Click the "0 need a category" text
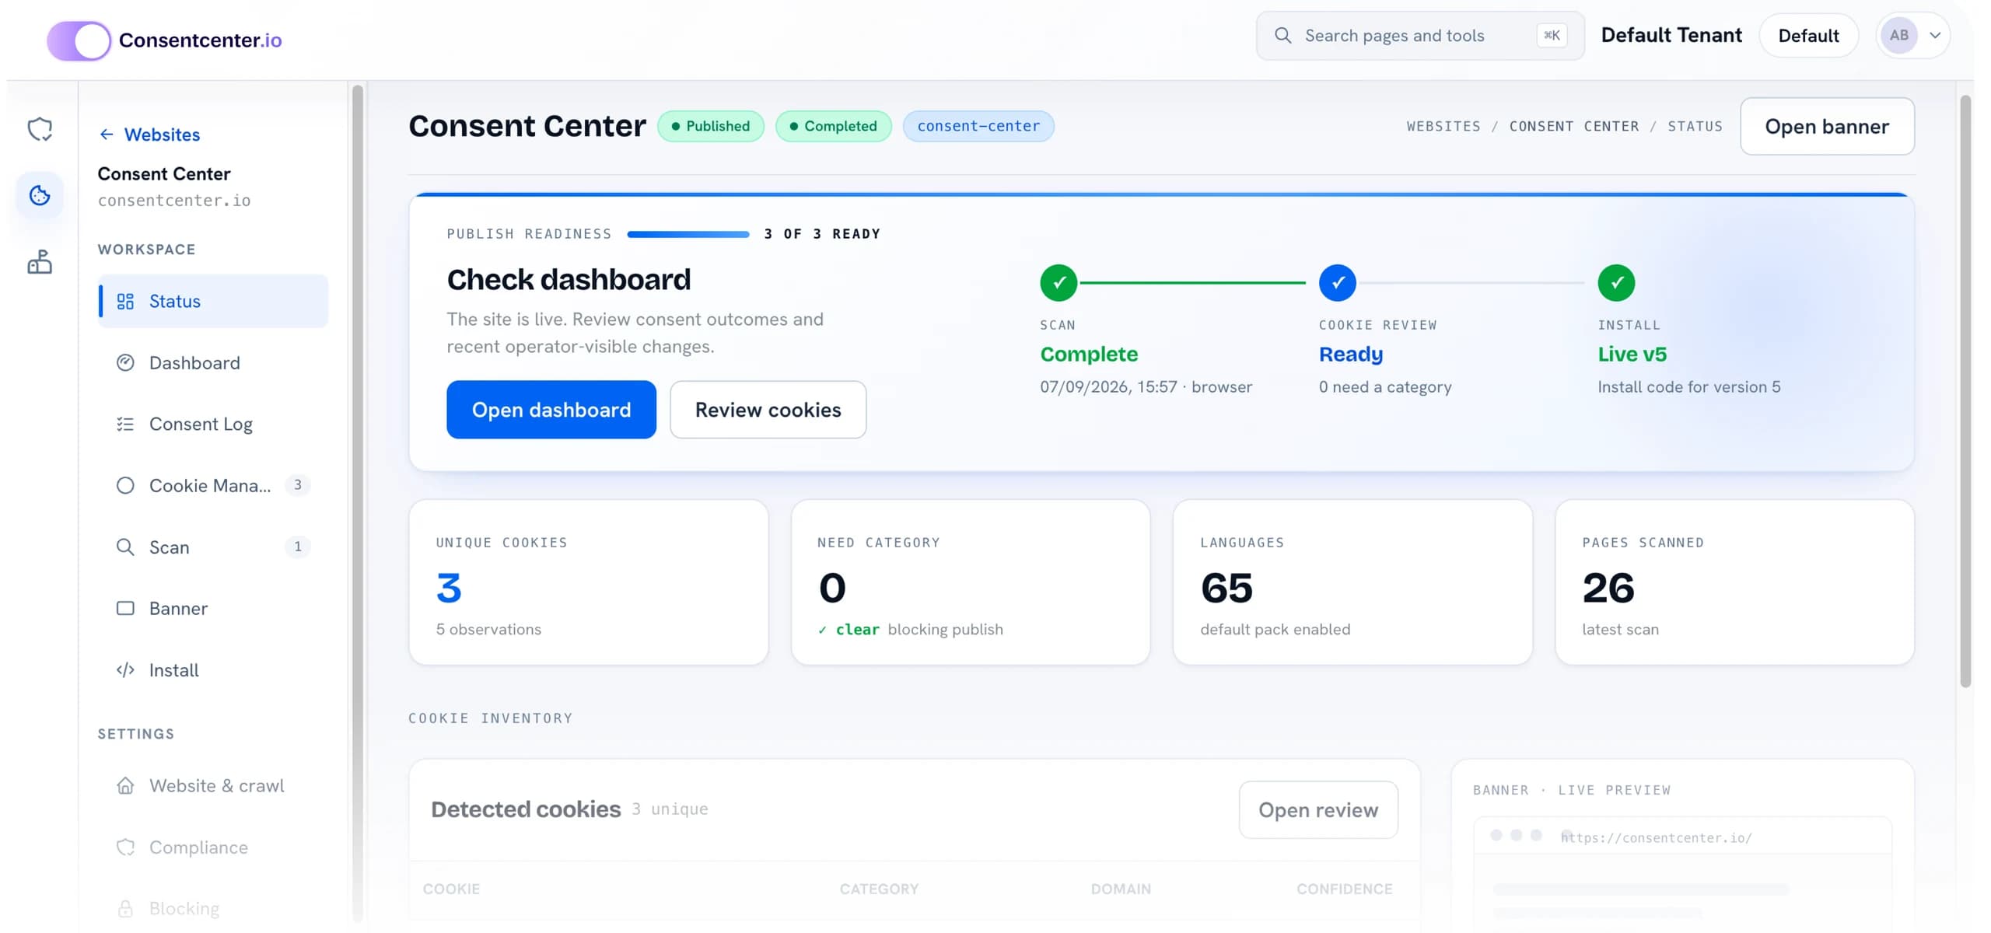The width and height of the screenshot is (1991, 933). point(1385,387)
